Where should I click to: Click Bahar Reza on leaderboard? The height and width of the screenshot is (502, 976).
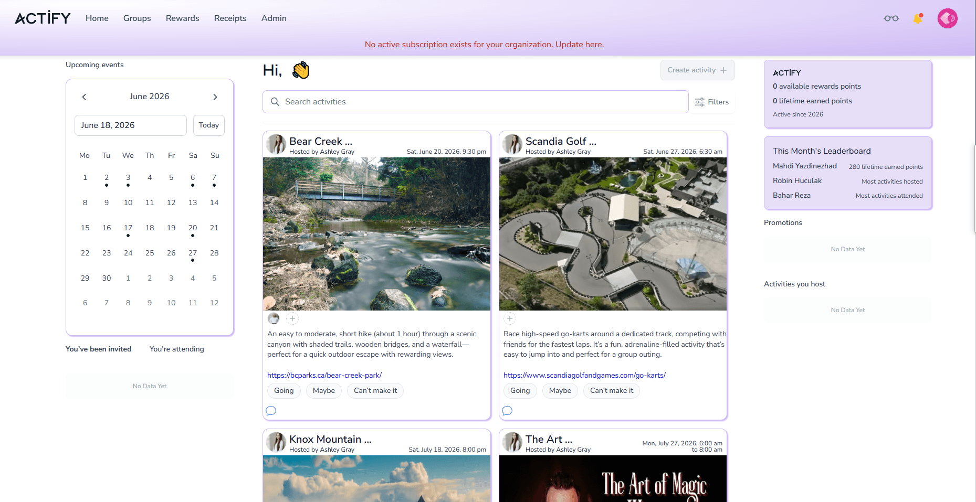792,195
